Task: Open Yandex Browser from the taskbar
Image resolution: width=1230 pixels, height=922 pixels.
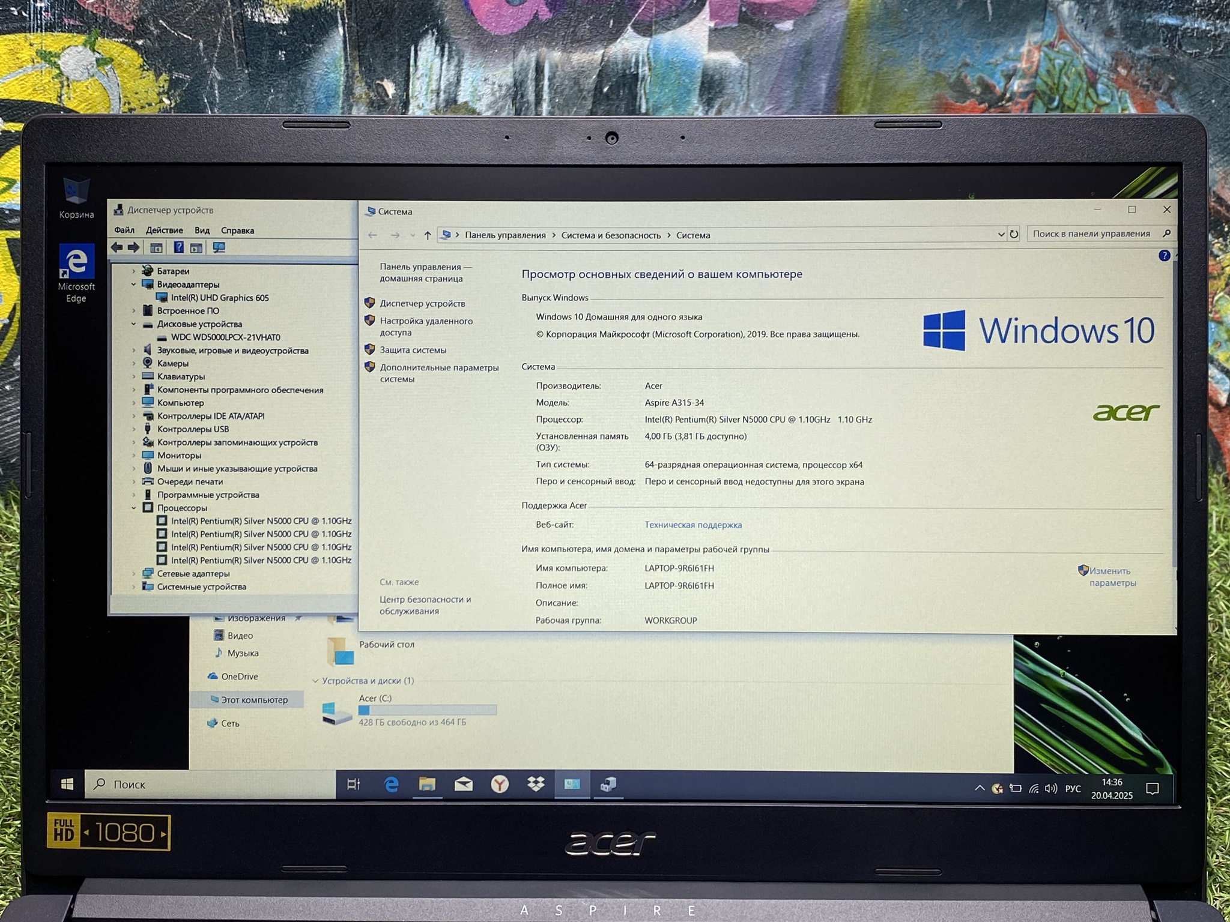Action: point(500,784)
